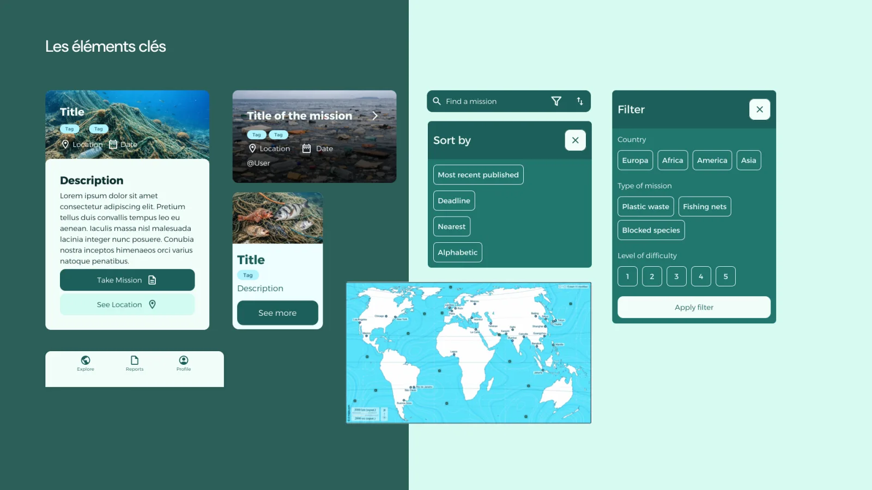Select Deadline sort option
The width and height of the screenshot is (872, 490).
[x=454, y=201]
